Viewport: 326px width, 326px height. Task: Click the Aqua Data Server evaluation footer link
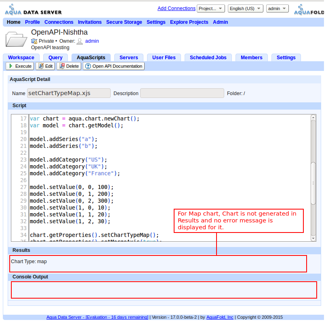pyautogui.click(x=97, y=317)
